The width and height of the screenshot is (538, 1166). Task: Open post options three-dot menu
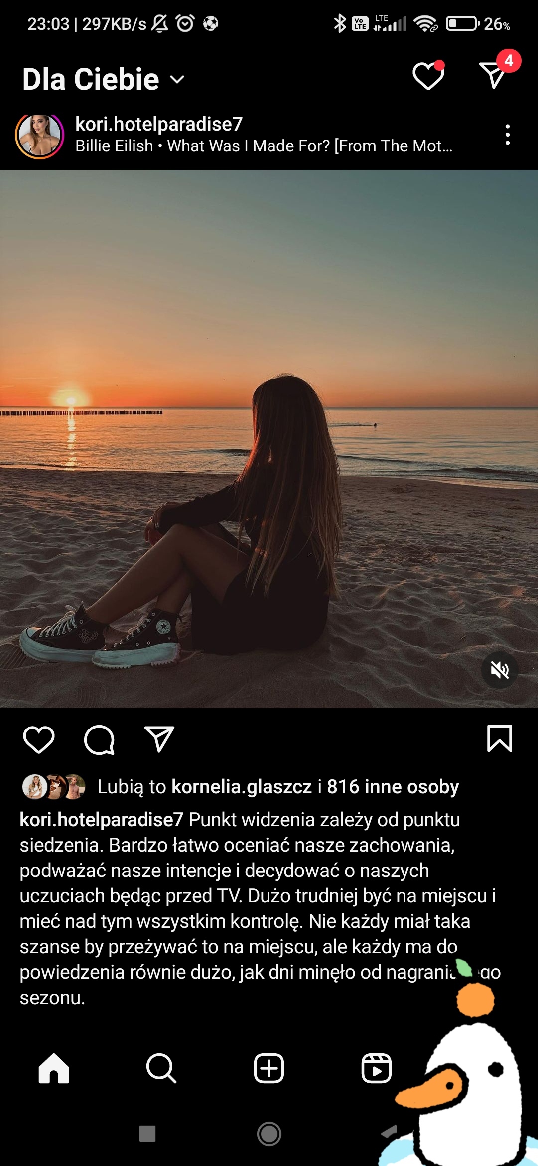(507, 135)
